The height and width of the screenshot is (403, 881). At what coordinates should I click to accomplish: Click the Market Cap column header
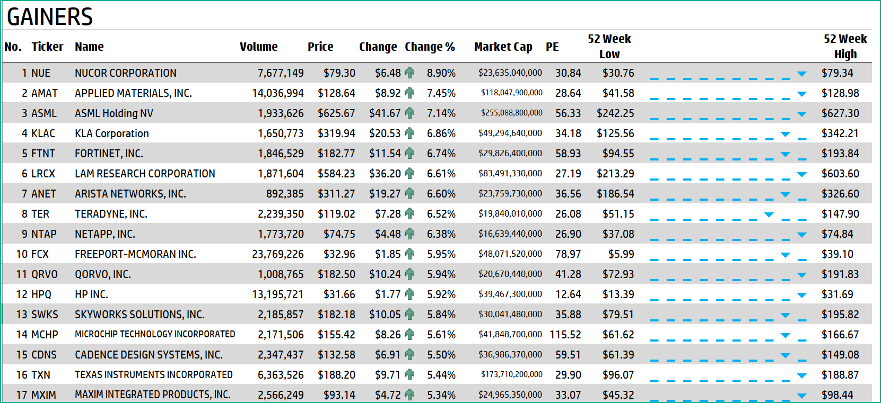point(503,47)
